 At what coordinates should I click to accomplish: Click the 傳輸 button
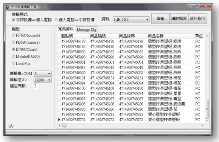tap(160, 18)
